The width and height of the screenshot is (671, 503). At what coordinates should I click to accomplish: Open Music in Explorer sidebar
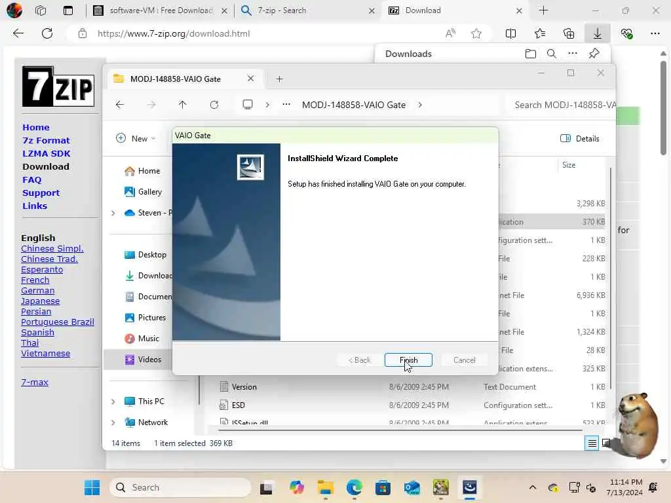pos(142,339)
